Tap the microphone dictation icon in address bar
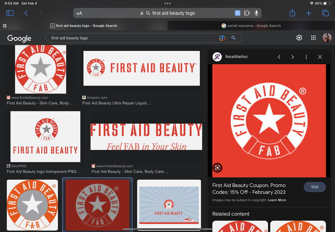 click(x=256, y=13)
